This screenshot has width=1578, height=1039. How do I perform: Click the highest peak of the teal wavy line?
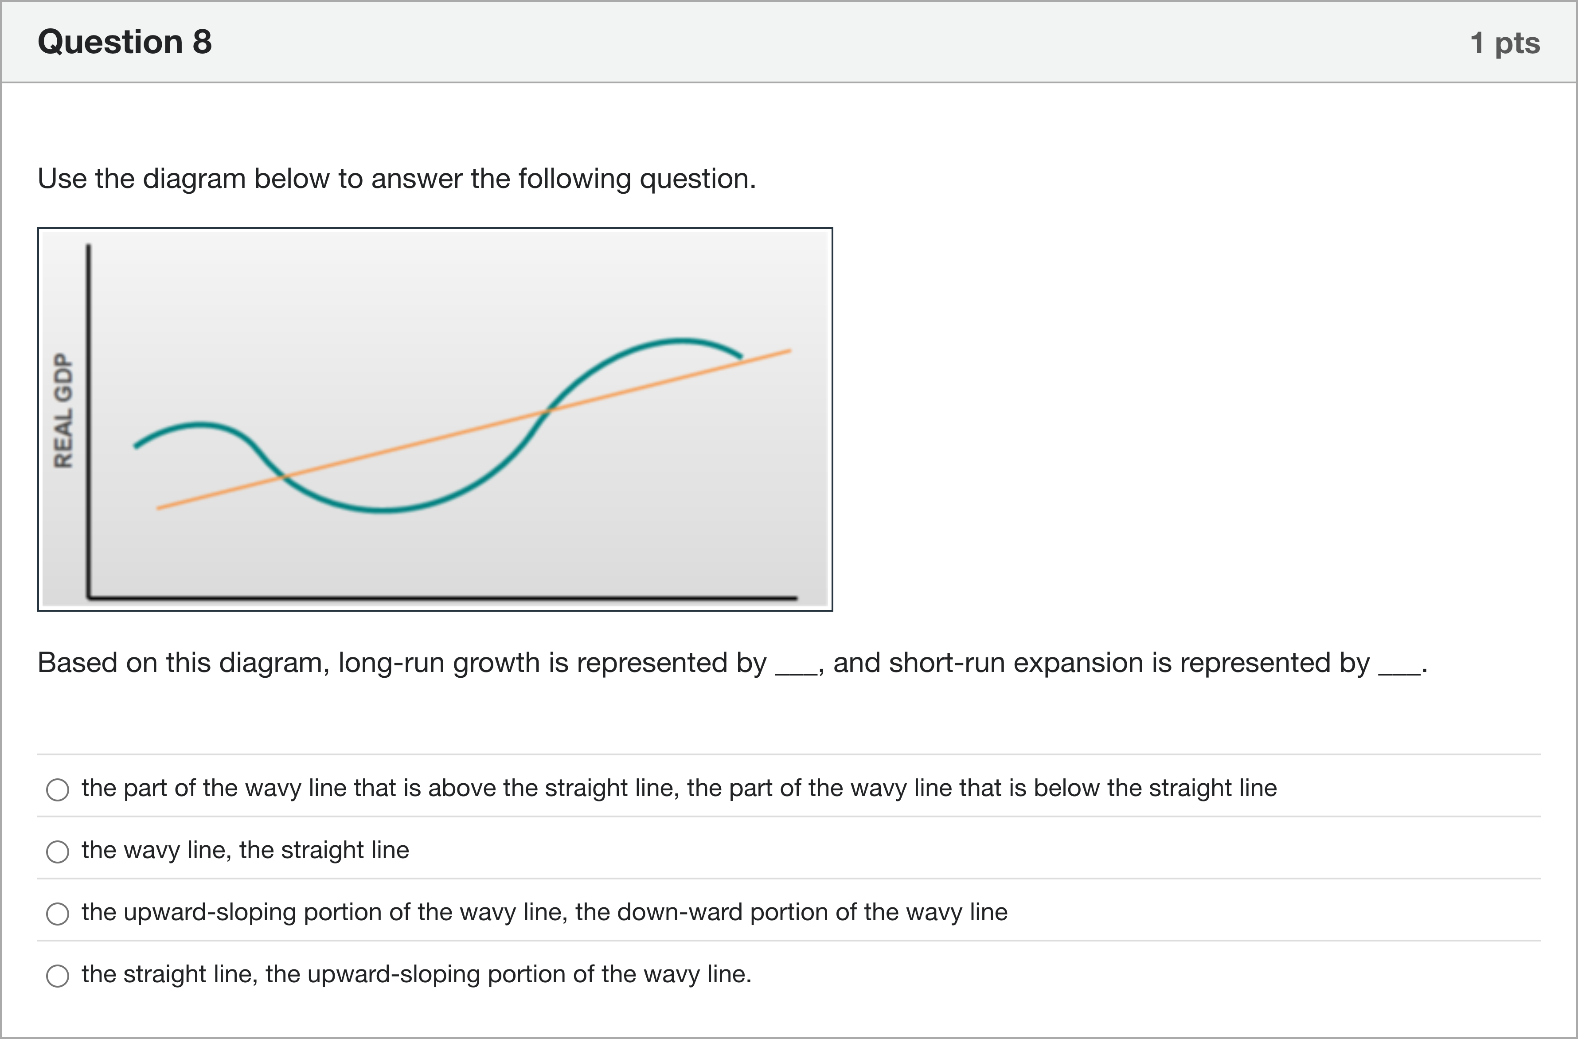(680, 341)
